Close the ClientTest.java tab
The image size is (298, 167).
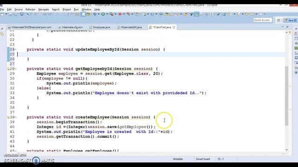pos(174,27)
